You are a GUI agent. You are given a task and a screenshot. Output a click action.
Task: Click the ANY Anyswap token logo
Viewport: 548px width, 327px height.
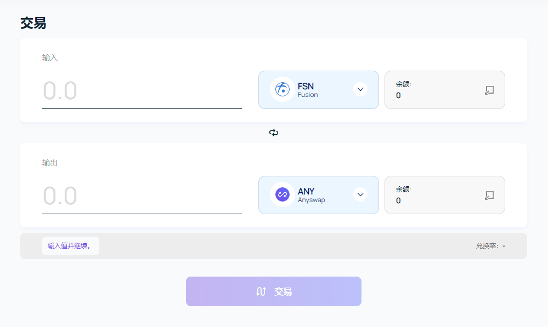(282, 194)
